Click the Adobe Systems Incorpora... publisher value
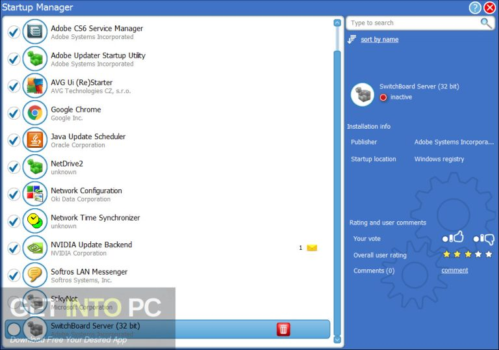The width and height of the screenshot is (499, 350). coord(454,142)
